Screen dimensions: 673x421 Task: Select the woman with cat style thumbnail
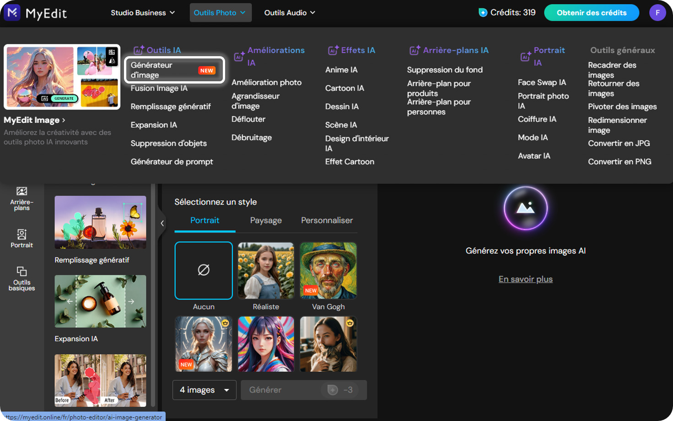328,344
